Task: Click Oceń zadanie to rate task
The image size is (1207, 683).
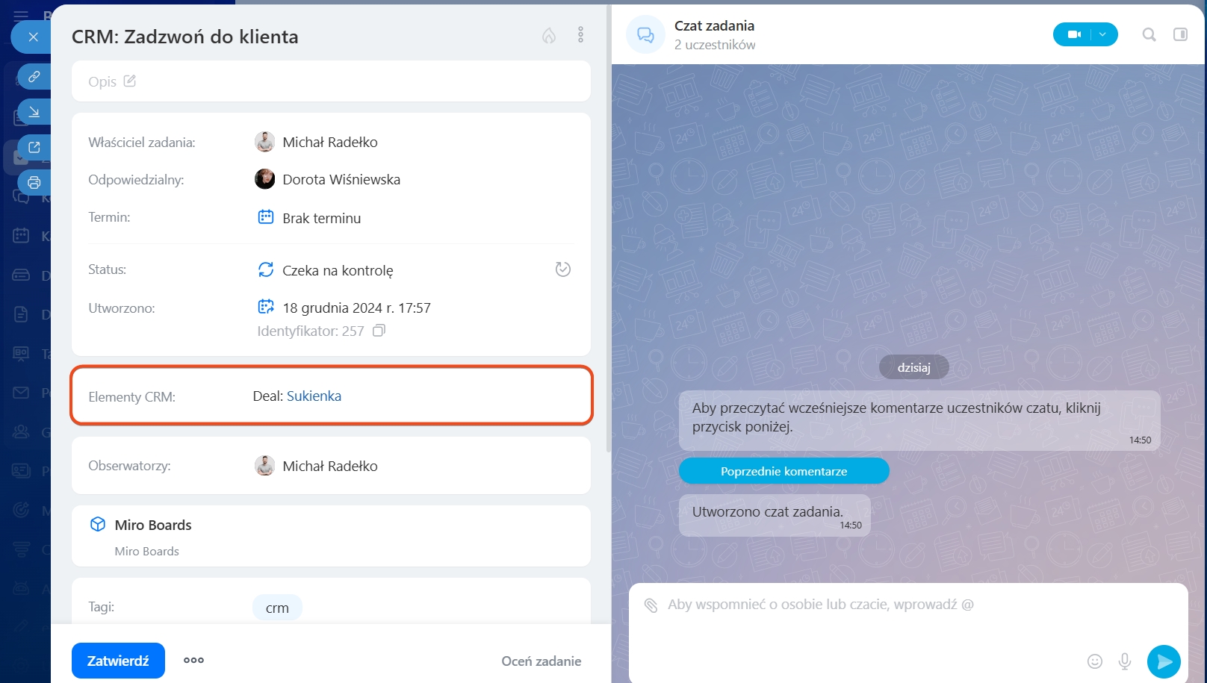Action: (x=541, y=661)
